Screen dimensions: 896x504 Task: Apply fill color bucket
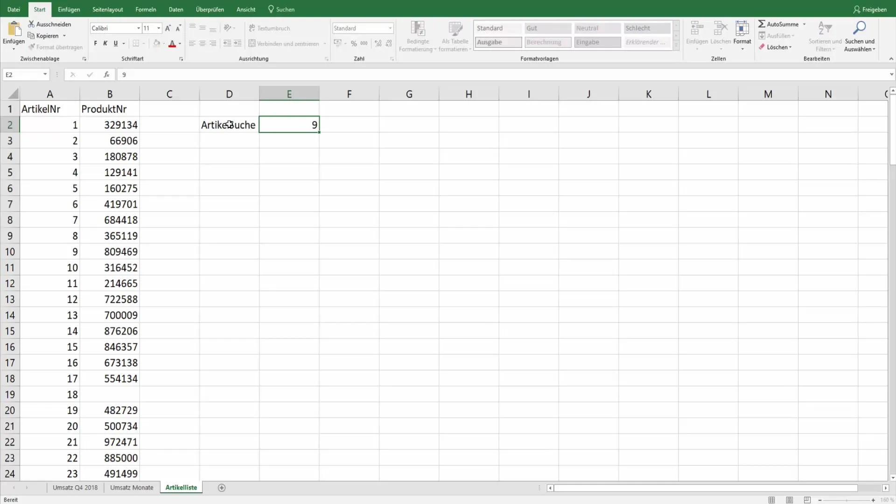157,43
